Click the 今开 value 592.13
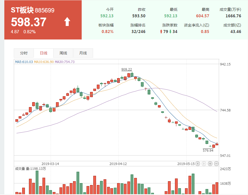 [x=107, y=16]
